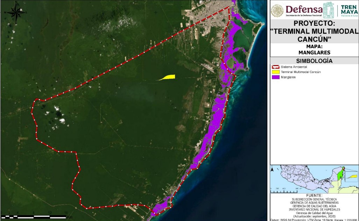The height and width of the screenshot is (221, 359).
Task: Click the FUENTE source heading
Action: 314,196
